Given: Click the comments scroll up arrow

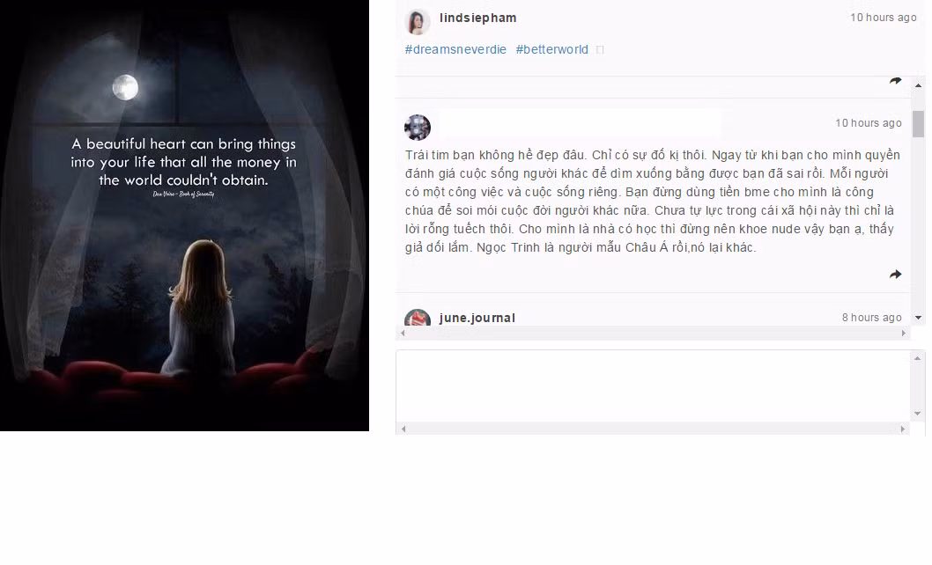Looking at the screenshot, I should tap(918, 85).
